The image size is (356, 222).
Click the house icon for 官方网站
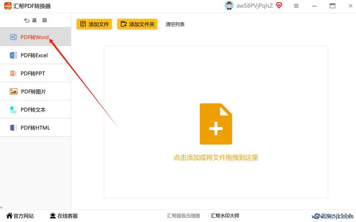click(x=9, y=215)
